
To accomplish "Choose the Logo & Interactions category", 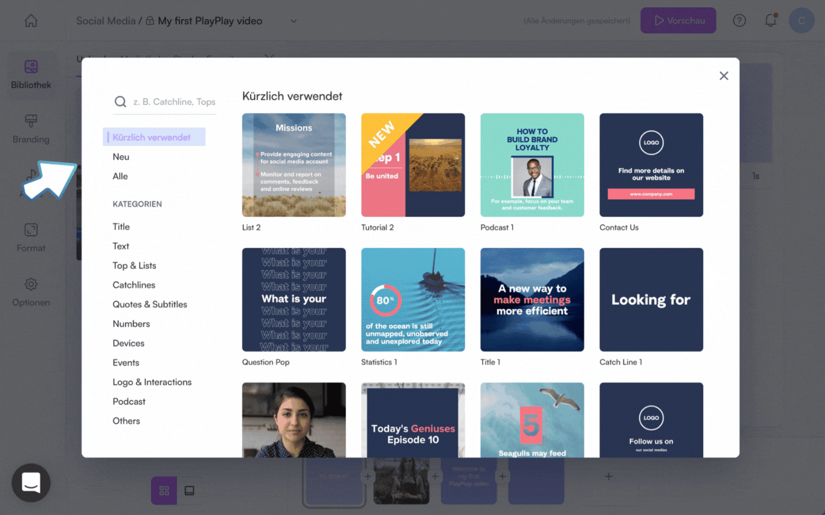I will point(152,382).
